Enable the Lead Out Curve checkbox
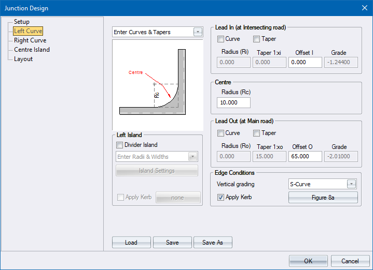Screen dimensions: 373x270 [x=221, y=133]
